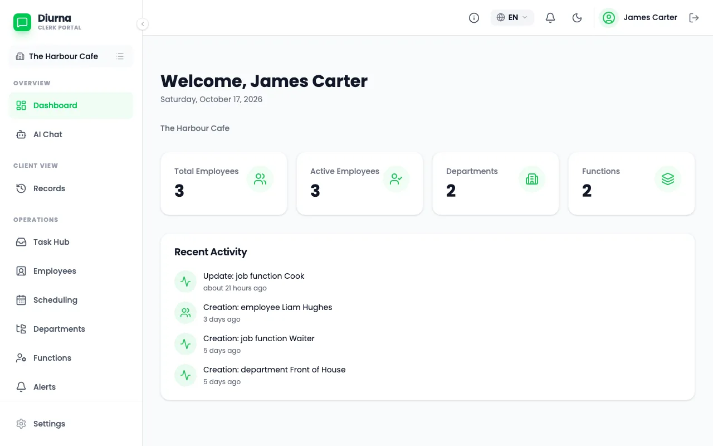Viewport: 713px width, 446px height.
Task: Click the Settings gear icon
Action: [21, 424]
